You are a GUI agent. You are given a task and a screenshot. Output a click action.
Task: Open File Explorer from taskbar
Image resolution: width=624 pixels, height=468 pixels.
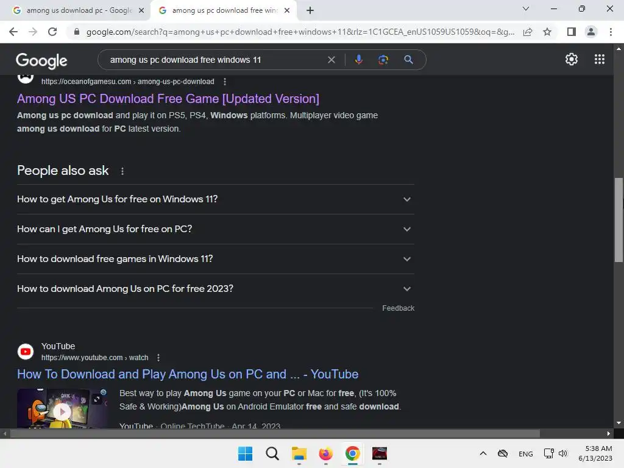299,453
